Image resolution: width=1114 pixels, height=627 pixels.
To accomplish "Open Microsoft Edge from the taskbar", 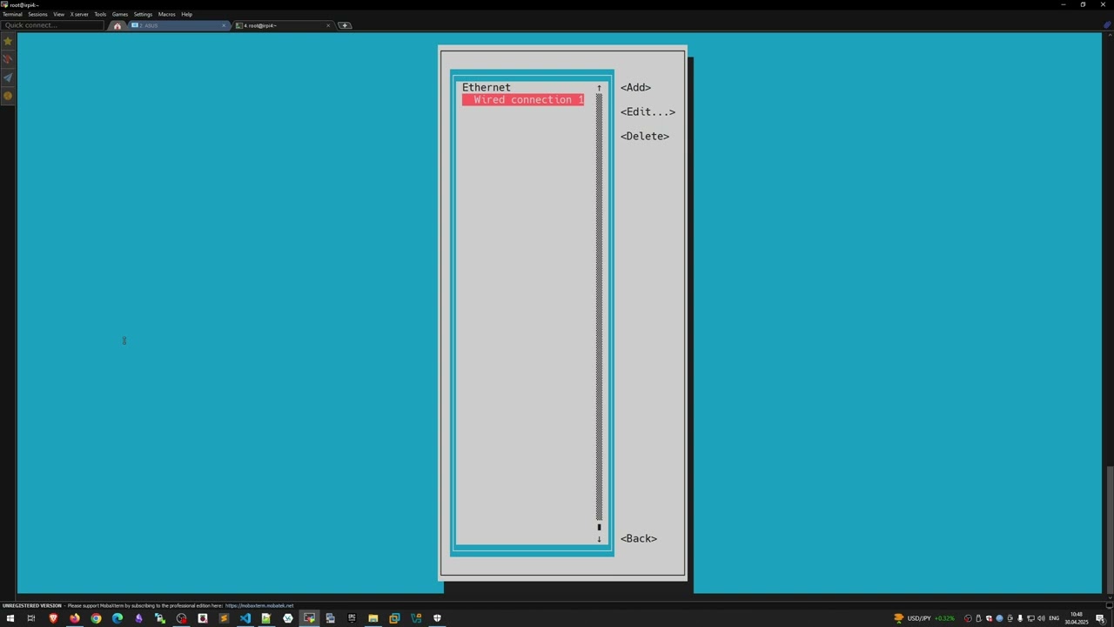I will click(x=117, y=618).
